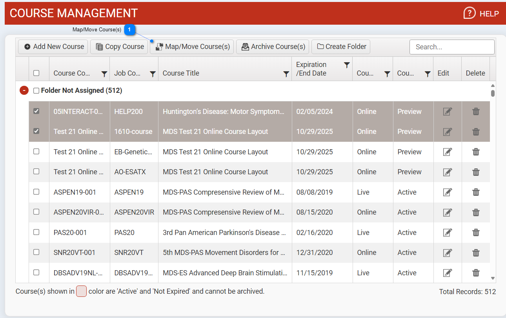This screenshot has height=318, width=506.
Task: Click the Archive Course(s) toolbar button
Action: click(273, 47)
